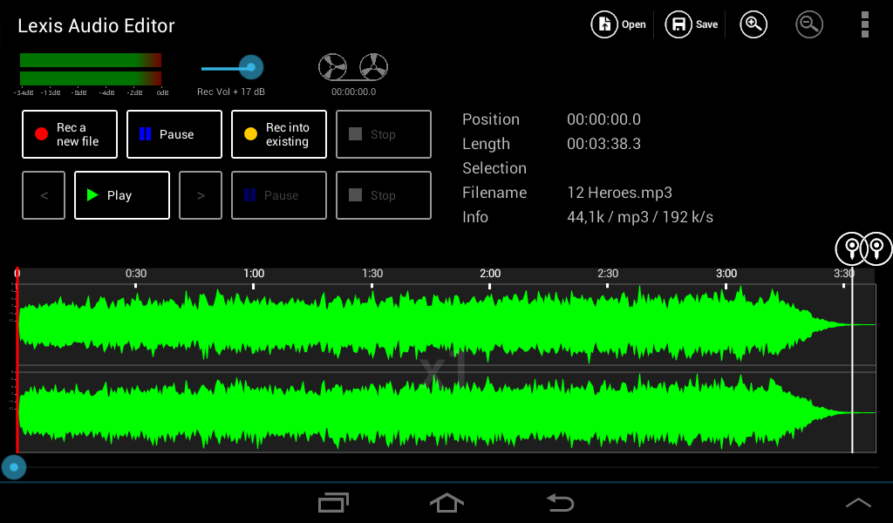Pause the recording
This screenshot has width=893, height=523.
(174, 134)
